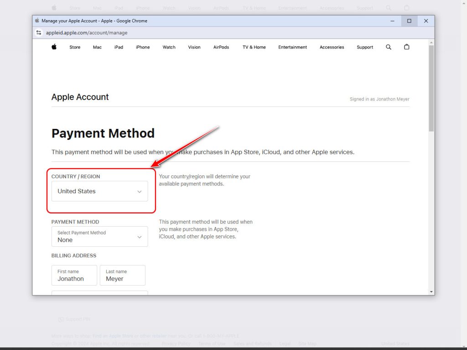Open the AirPods navigation item

coord(221,47)
